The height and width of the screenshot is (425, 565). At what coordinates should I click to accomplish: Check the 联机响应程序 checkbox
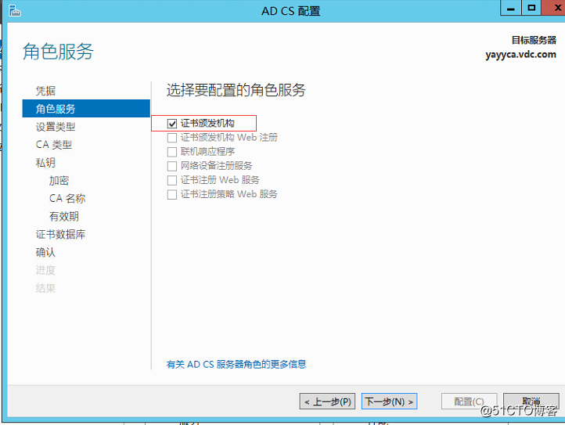coord(172,152)
